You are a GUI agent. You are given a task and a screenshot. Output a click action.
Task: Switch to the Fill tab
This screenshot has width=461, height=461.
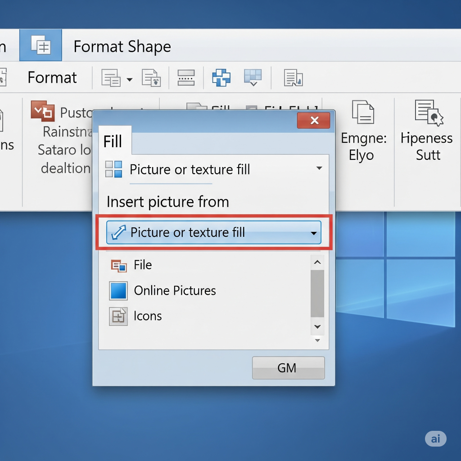[x=113, y=141]
